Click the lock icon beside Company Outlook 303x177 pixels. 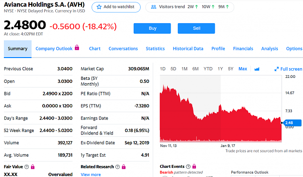pyautogui.click(x=77, y=47)
